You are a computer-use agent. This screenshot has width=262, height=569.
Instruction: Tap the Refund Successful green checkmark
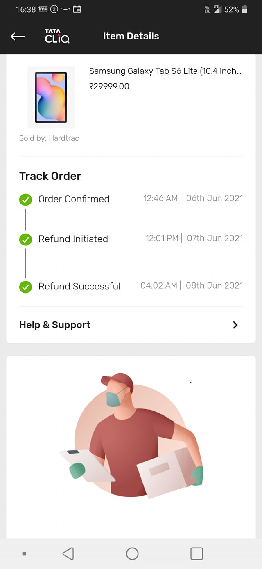[x=25, y=287]
